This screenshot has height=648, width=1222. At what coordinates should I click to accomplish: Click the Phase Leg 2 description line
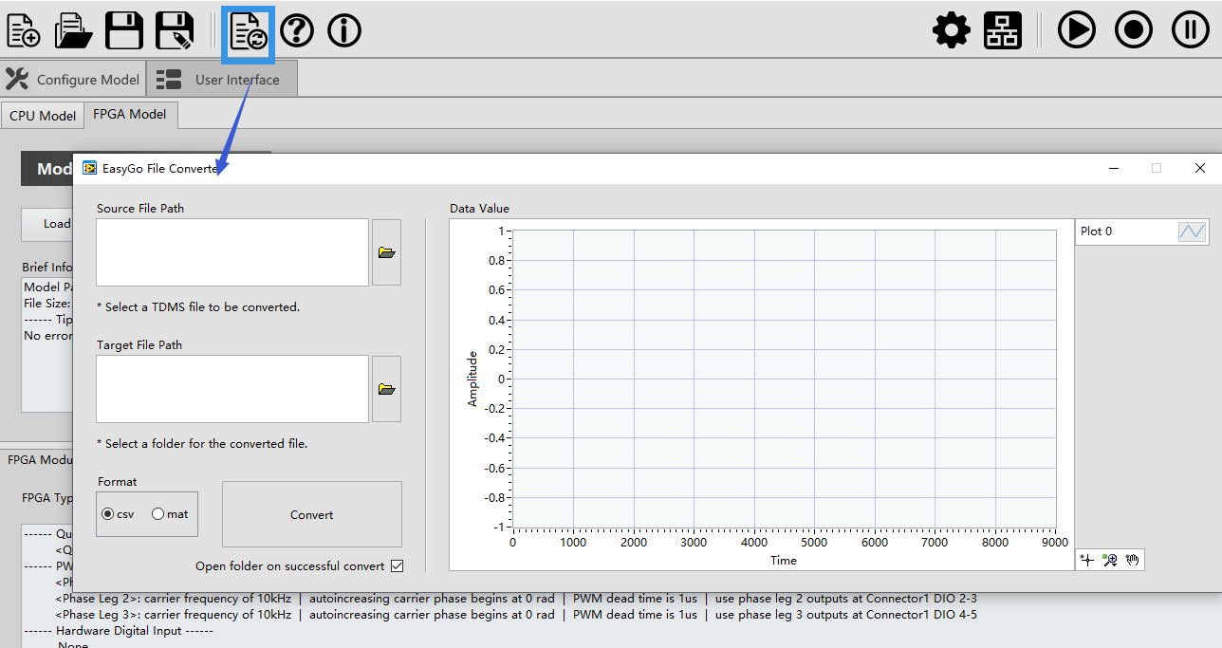[516, 599]
